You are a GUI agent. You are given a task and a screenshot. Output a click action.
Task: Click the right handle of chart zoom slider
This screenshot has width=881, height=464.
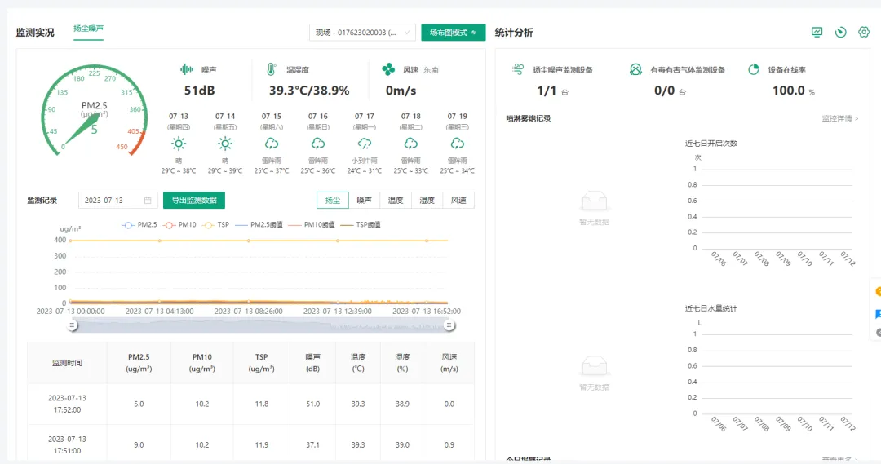click(x=449, y=325)
